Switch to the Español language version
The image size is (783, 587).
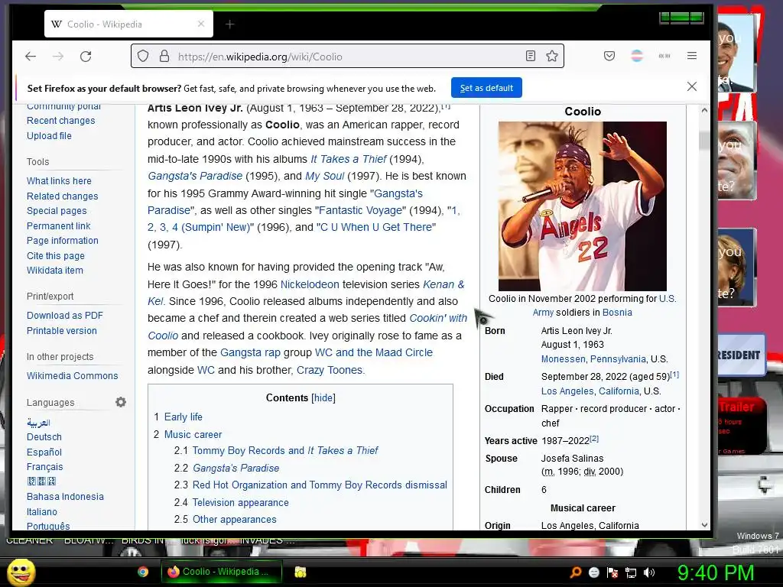pos(44,452)
